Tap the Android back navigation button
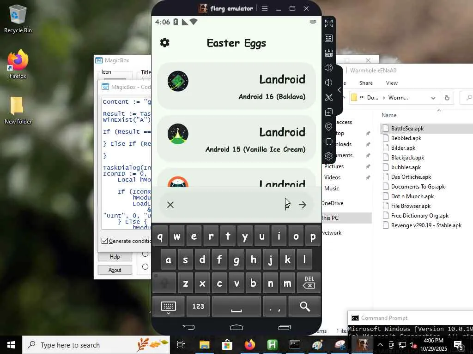This screenshot has width=473, height=354. click(189, 327)
